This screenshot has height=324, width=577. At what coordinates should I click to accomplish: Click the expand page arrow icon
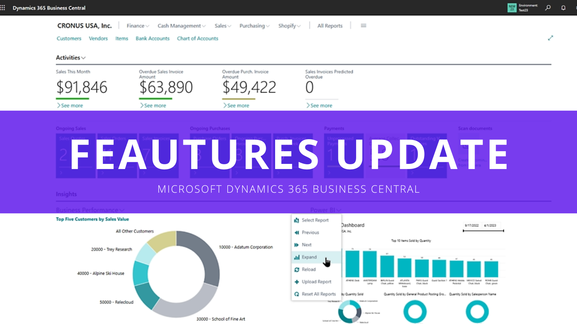point(551,38)
